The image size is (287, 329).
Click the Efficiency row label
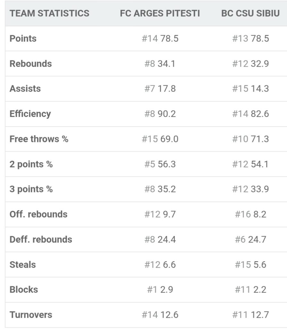(30, 114)
